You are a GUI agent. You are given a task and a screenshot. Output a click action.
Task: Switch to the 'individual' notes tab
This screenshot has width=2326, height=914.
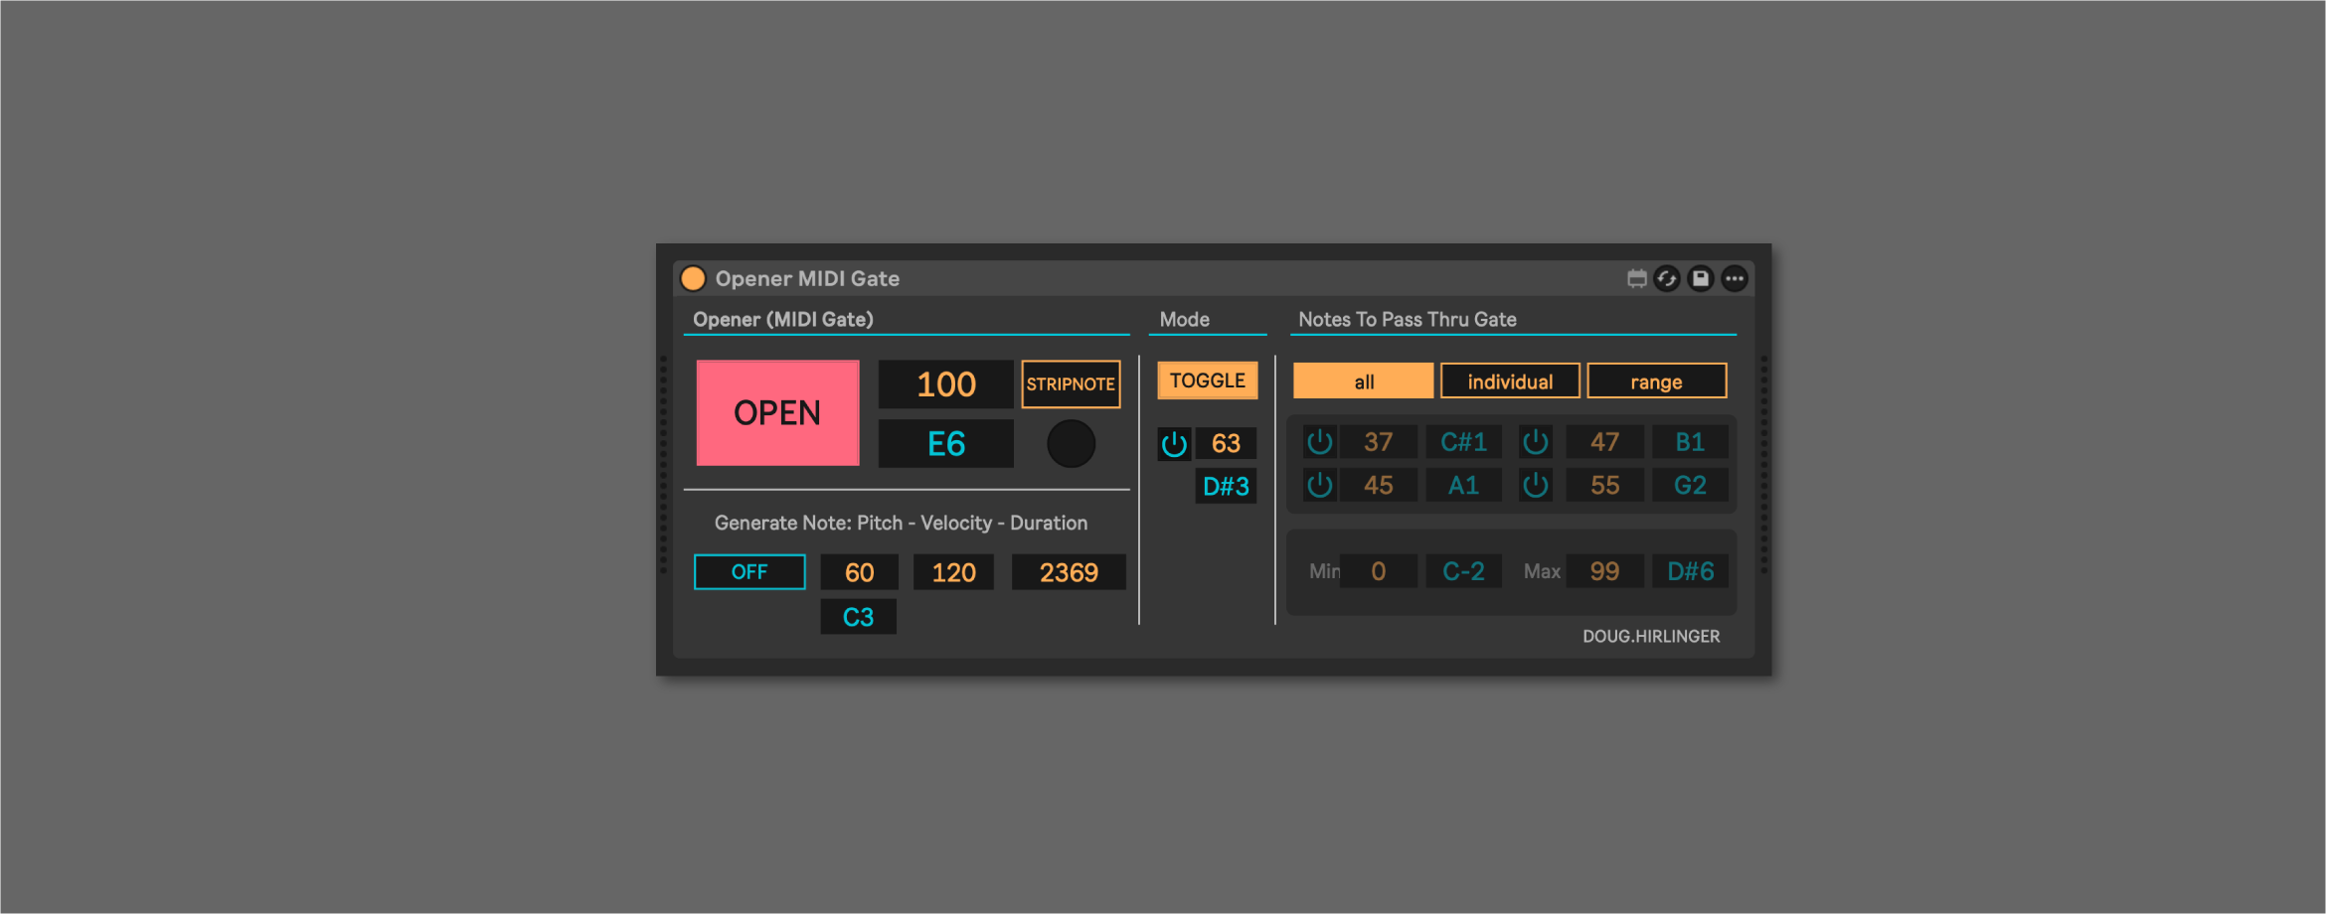[1510, 381]
